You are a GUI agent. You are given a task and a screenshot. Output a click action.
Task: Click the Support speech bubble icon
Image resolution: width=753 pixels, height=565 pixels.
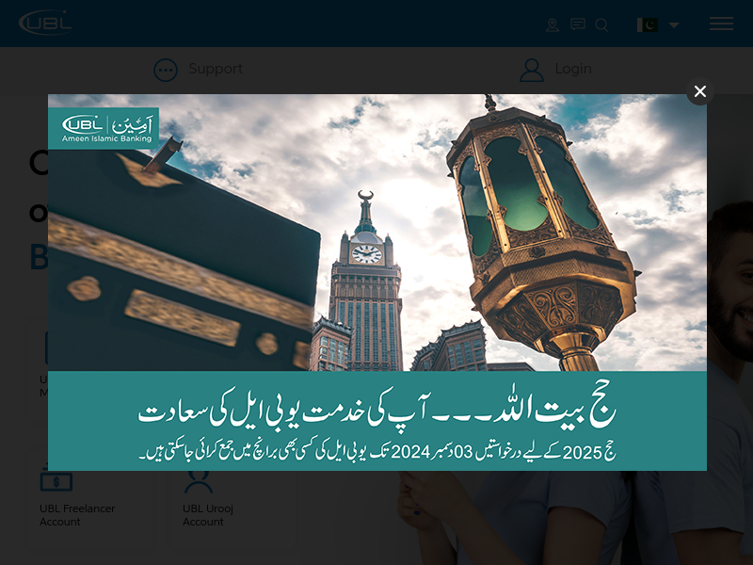[x=166, y=70]
